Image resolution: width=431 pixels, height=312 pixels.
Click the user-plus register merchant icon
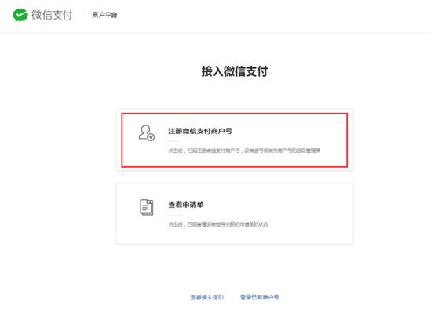point(147,133)
